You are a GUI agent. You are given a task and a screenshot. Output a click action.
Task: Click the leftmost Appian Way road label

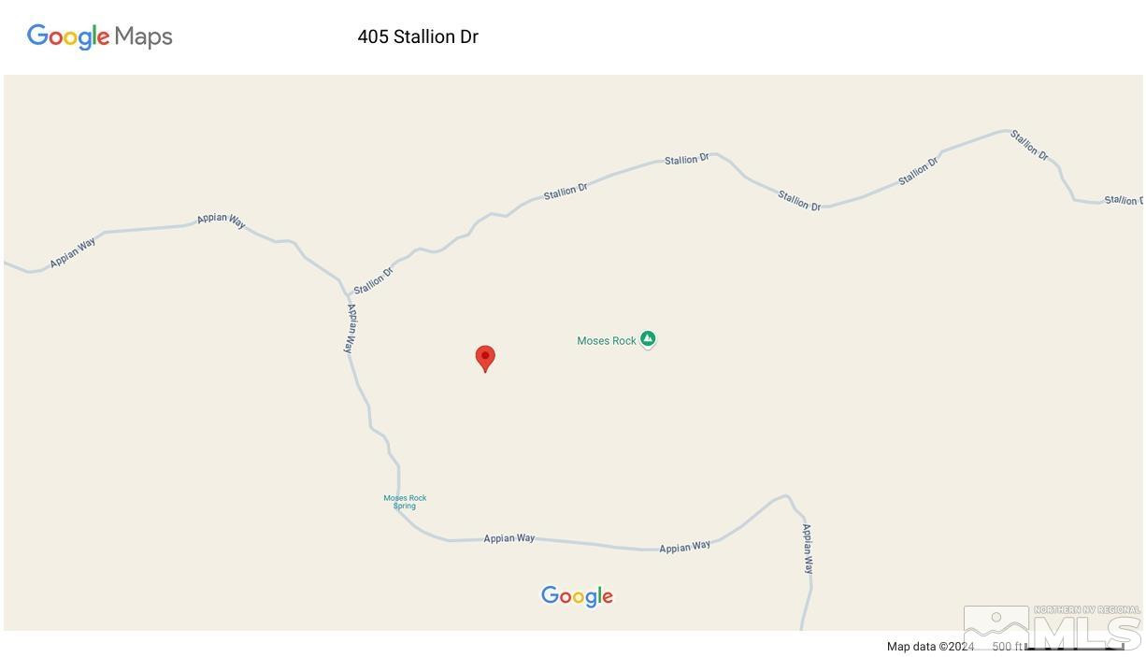click(73, 253)
